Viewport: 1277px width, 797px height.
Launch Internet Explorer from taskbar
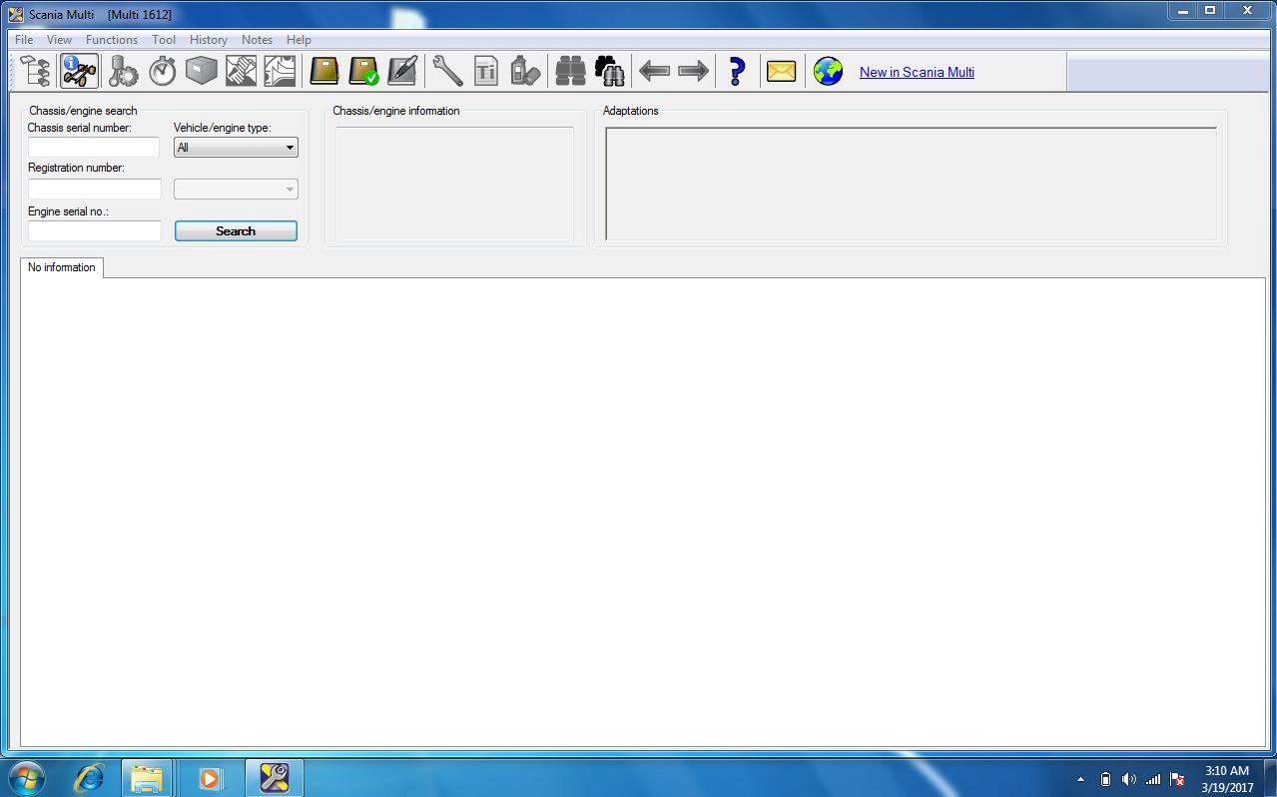(89, 777)
